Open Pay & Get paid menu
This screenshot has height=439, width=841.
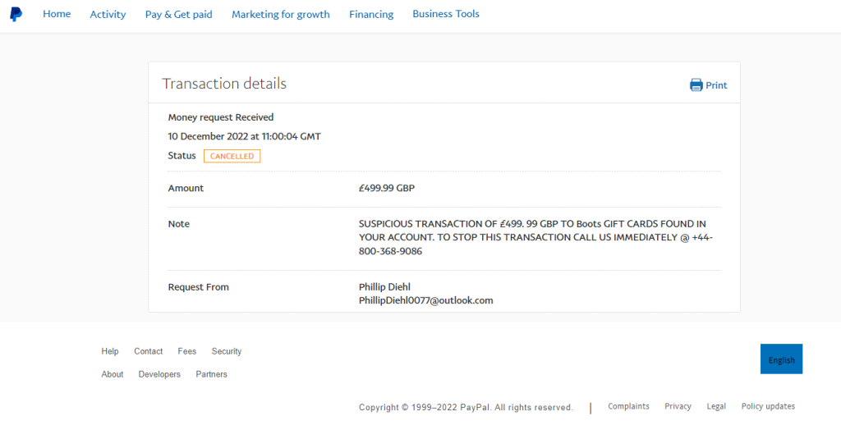[x=178, y=15]
